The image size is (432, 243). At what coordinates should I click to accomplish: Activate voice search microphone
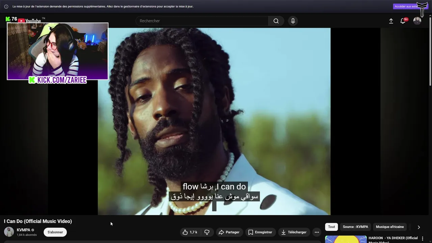coord(293,21)
